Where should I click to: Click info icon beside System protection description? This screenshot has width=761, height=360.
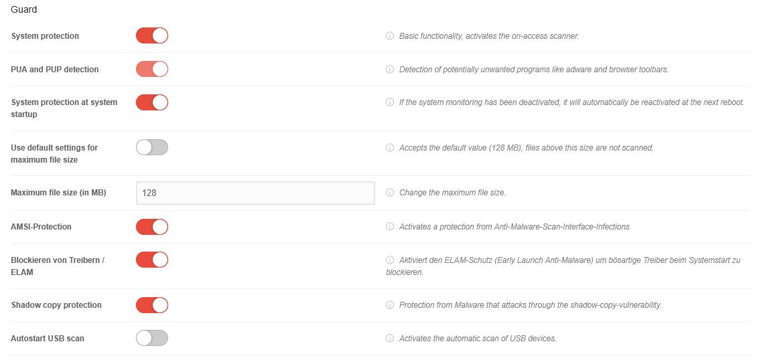click(x=390, y=36)
